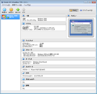Open the 仮想マシン(M) menu
Image resolution: width=97 pixels, height=94 pixels.
[17, 5]
